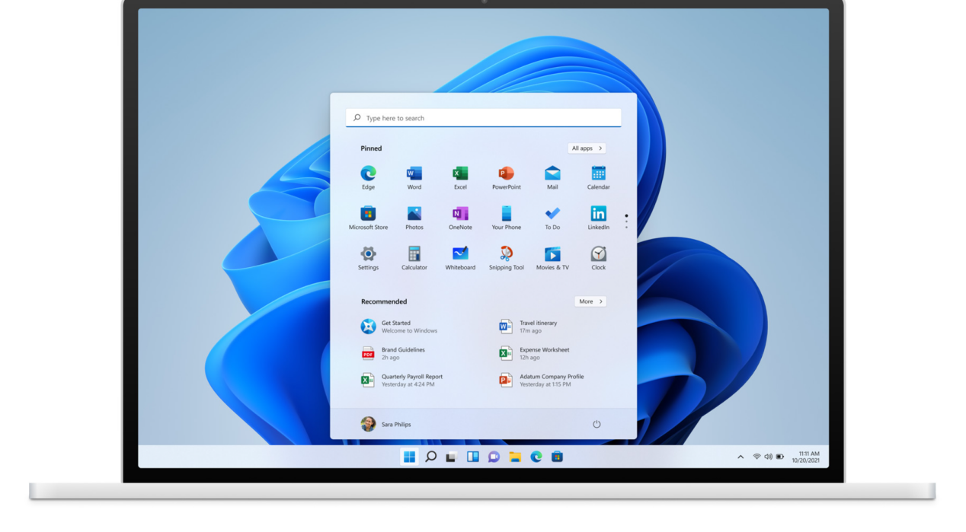Open Teams Chat on the taskbar
The image size is (966, 532).
(x=494, y=457)
